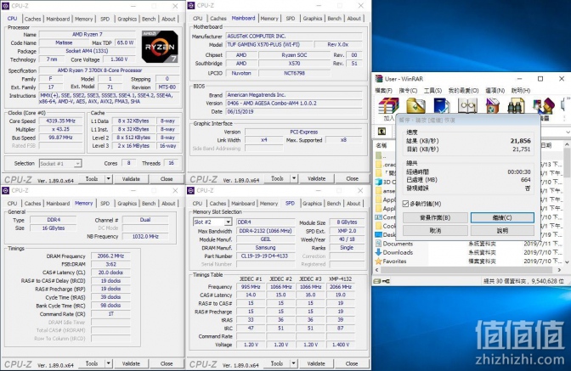The image size is (571, 371).
Task: Select the Desktop folder icon in WinRAR list
Action: pos(378,234)
